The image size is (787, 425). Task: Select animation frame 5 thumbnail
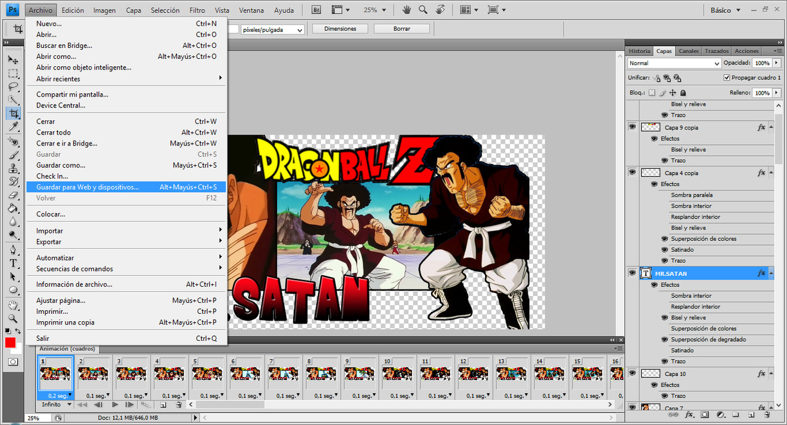point(207,373)
